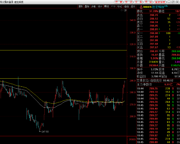Select trade row priced 288.85
This screenshot has width=180, height=144.
[158, 139]
